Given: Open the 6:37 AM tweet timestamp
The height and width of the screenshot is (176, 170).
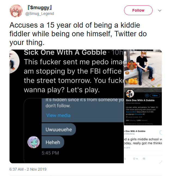Looking at the screenshot, I should point(28,169).
